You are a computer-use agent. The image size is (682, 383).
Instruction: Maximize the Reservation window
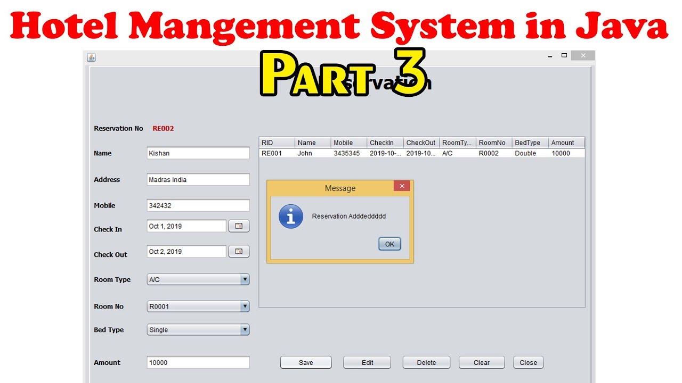click(x=564, y=55)
